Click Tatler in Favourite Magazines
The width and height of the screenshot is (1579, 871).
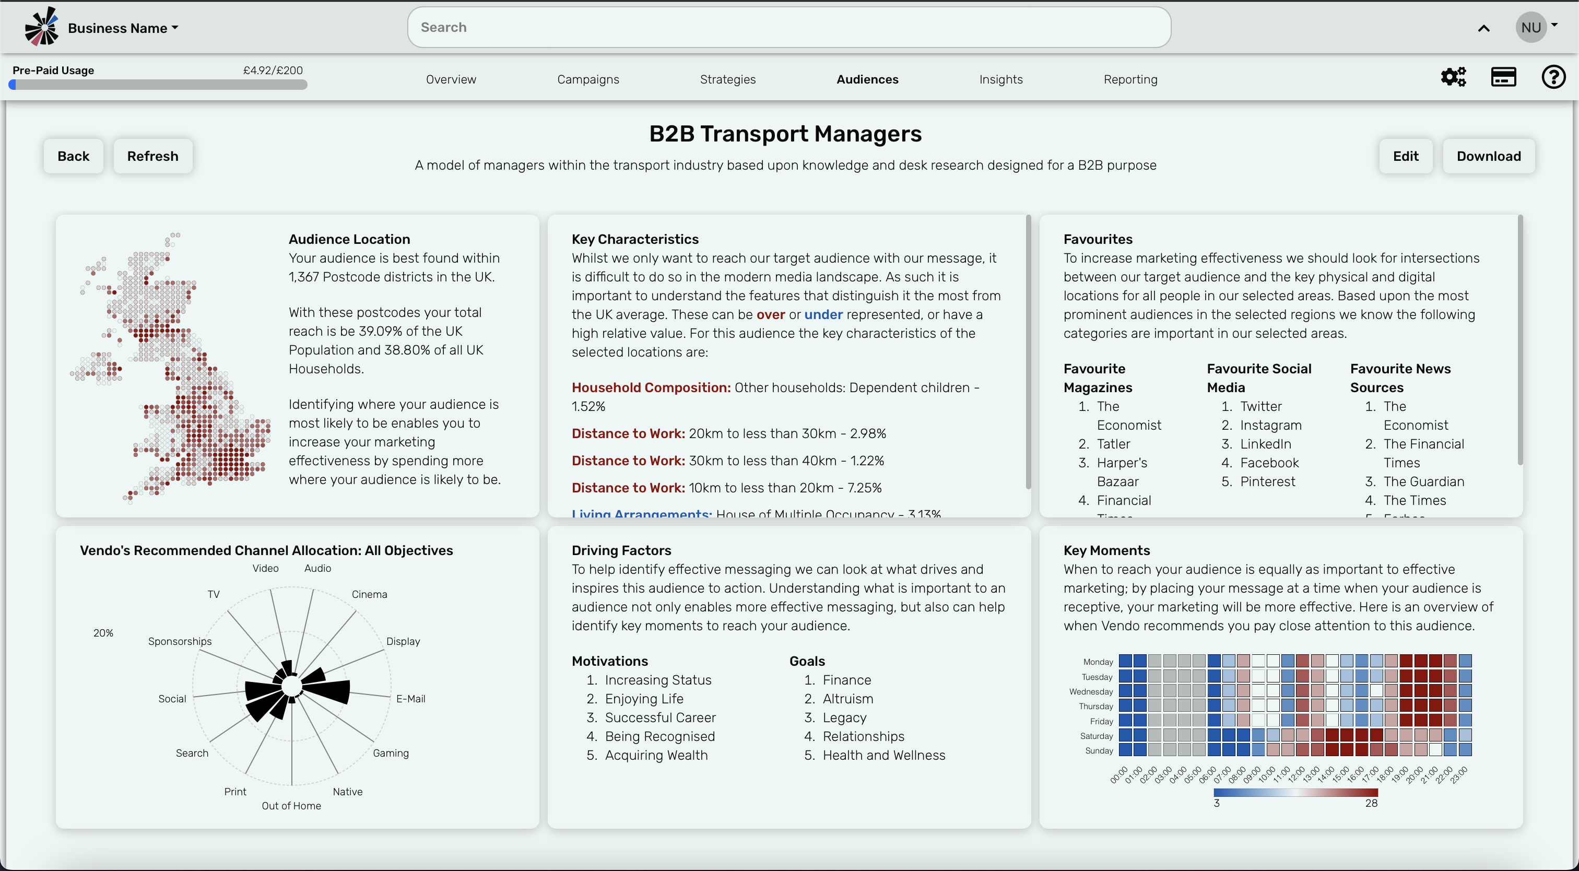(1113, 444)
